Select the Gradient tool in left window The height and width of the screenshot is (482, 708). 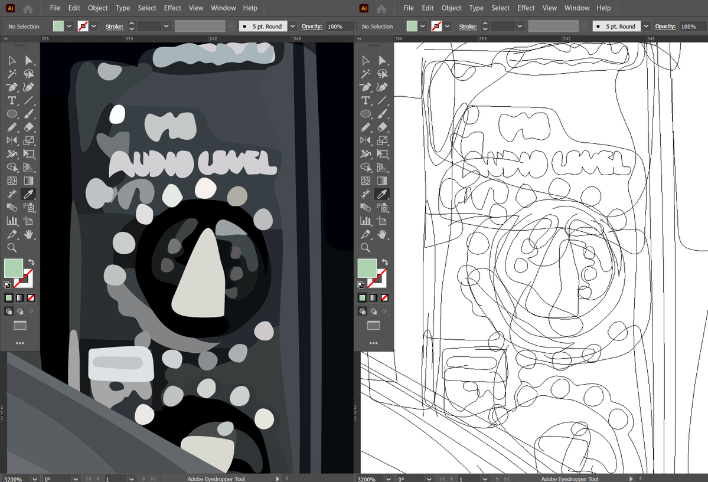(29, 181)
